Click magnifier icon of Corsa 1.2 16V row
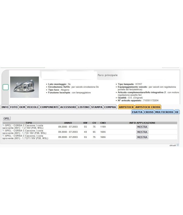This screenshot has width=183, height=215. (4, 125)
